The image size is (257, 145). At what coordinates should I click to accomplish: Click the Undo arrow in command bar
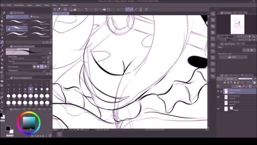tap(86, 10)
